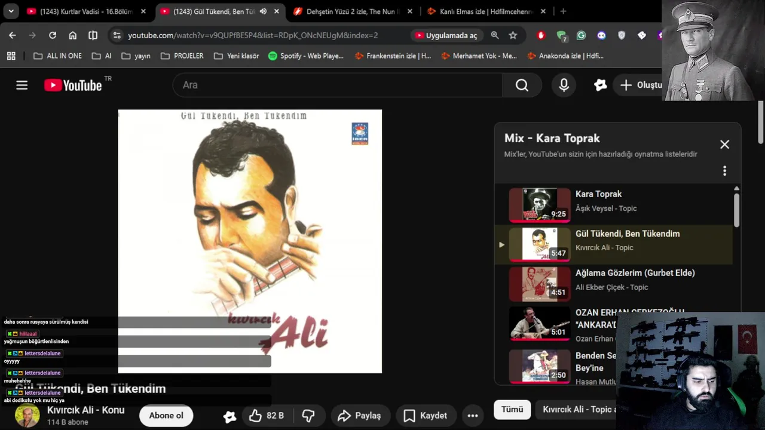Open the zoom magnifier in address bar
765x430 pixels.
(x=495, y=35)
